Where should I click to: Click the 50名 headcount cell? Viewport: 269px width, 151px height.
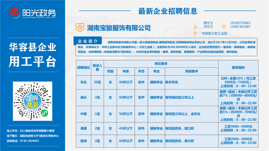97,82
